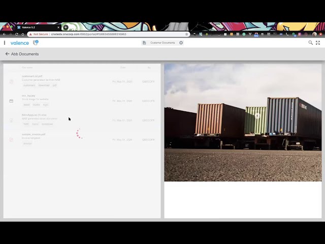Viewport: 325px width, 244px height.
Task: Click the By column header
Action: (149, 68)
